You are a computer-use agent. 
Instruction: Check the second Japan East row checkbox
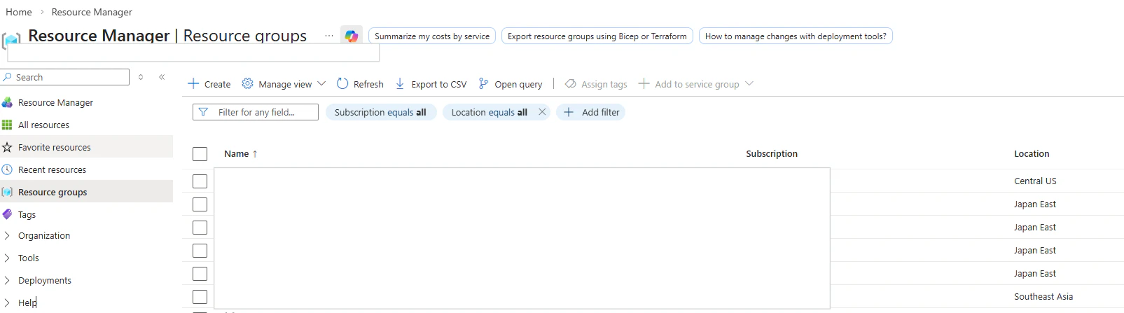(x=200, y=228)
